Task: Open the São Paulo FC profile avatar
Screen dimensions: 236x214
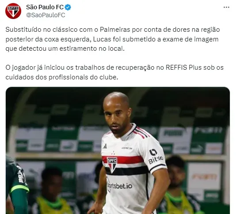Action: [13, 11]
